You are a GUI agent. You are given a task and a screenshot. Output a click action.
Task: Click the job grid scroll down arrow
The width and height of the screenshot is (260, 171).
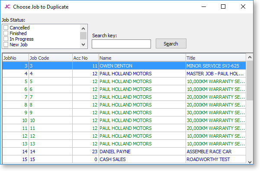[x=250, y=162]
